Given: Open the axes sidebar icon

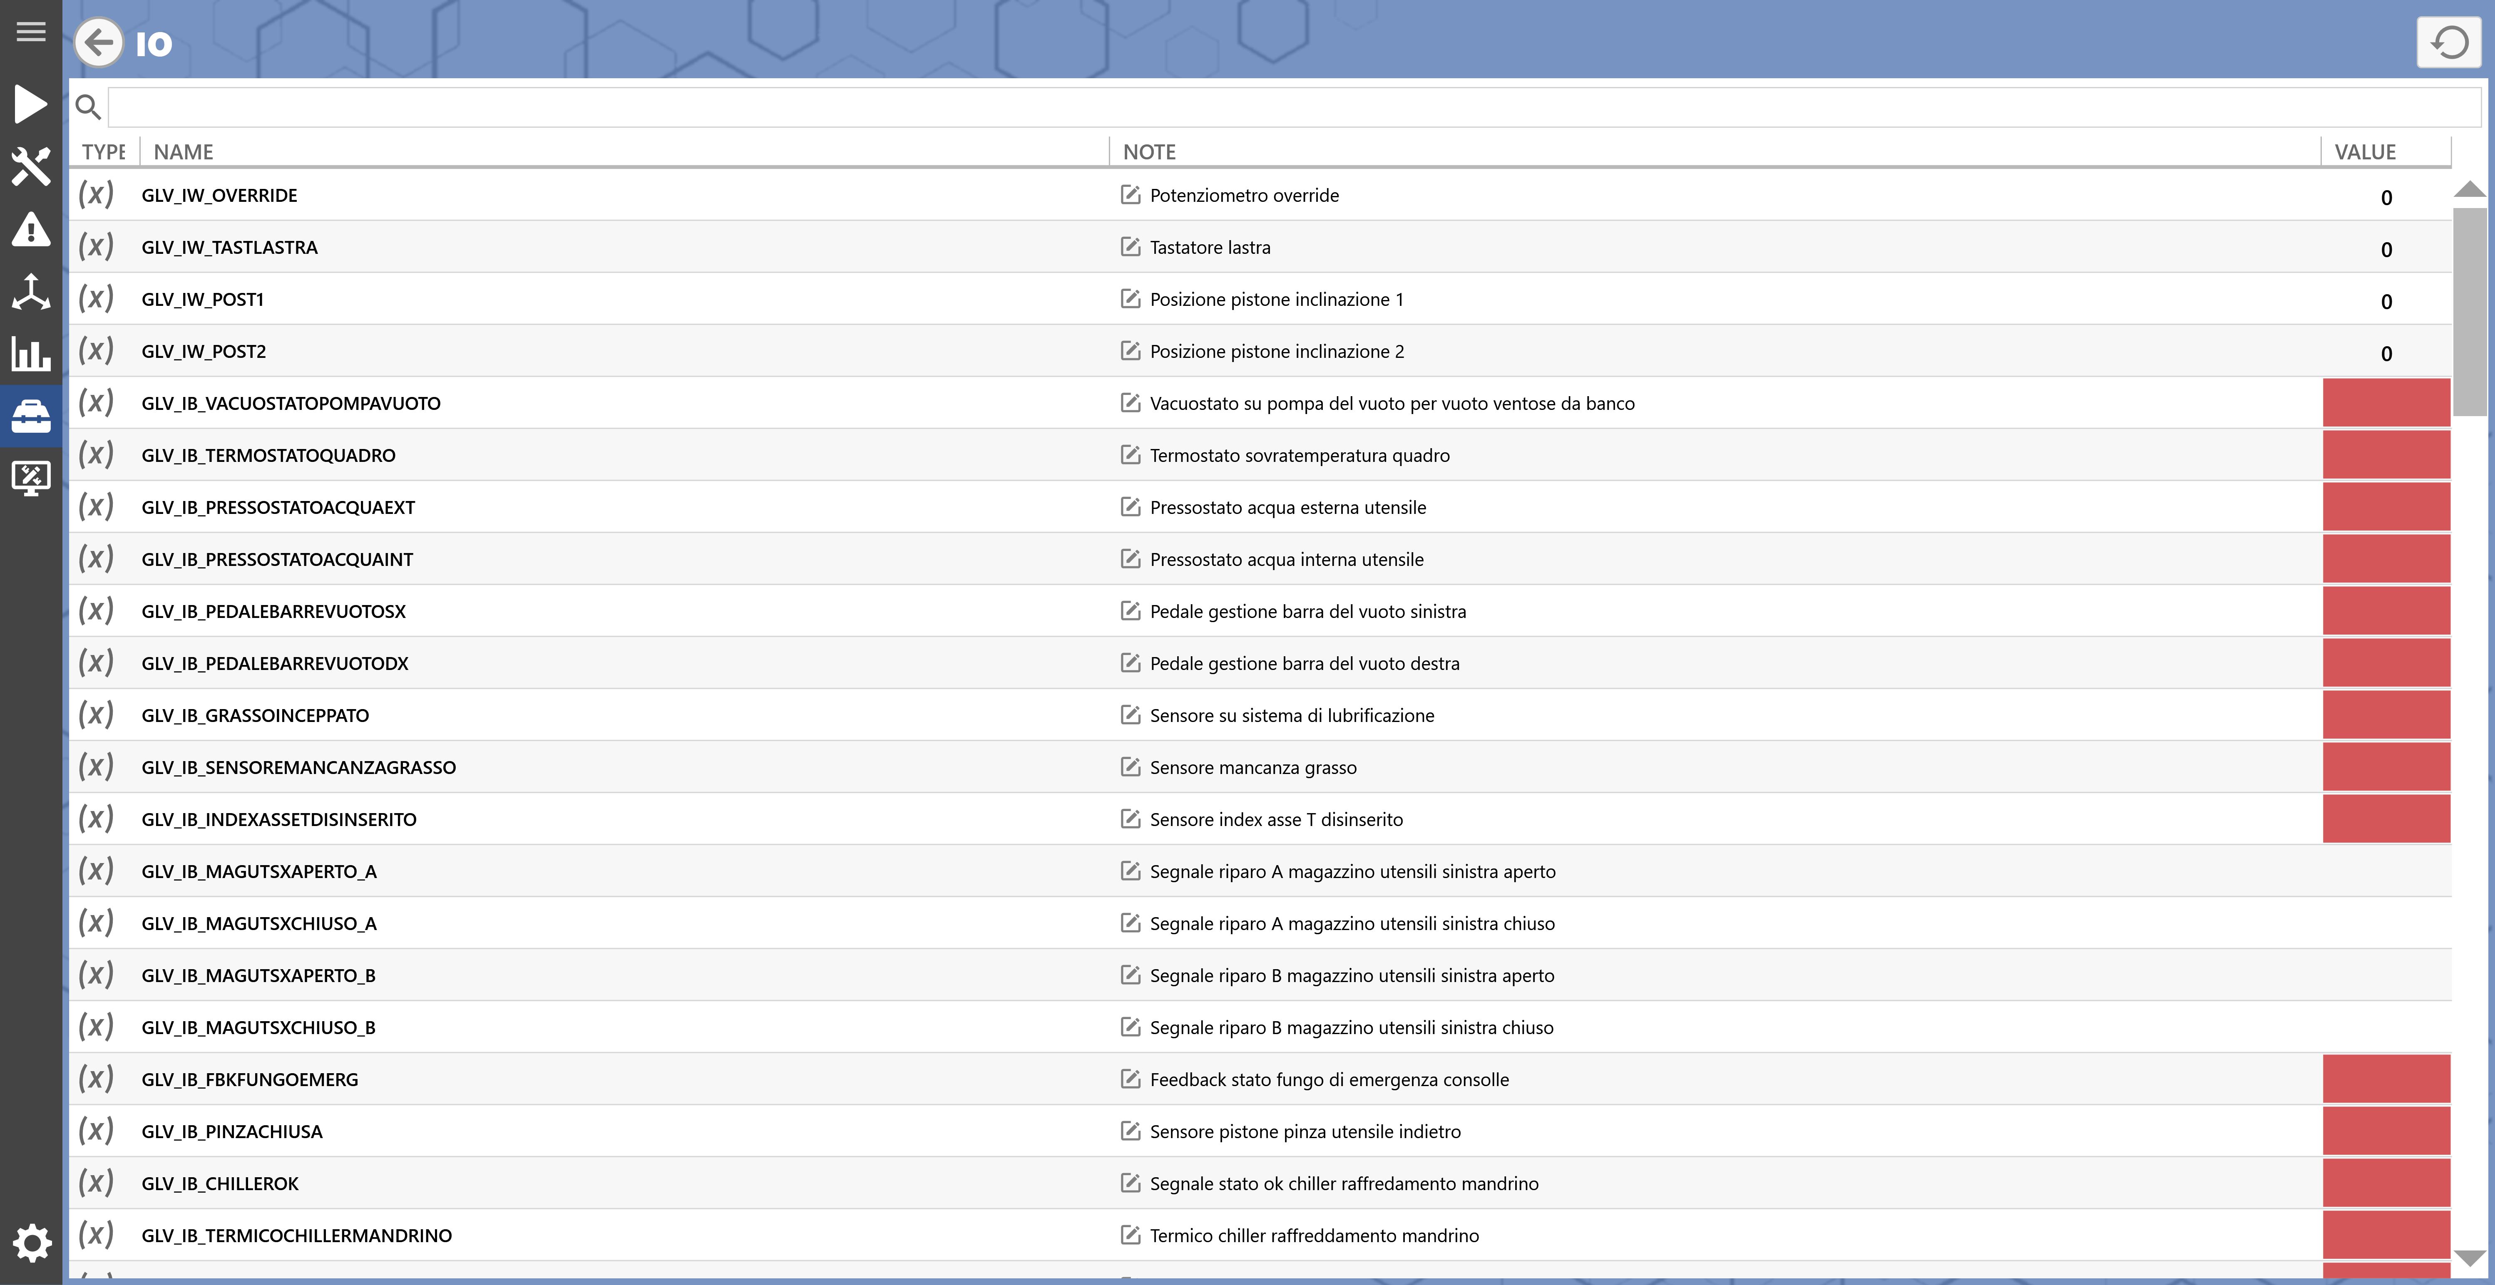Looking at the screenshot, I should coord(31,291).
